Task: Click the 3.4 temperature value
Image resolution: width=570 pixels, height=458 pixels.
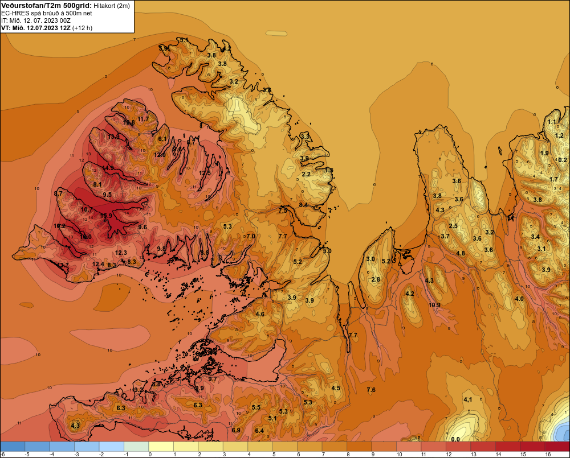Action: pos(535,237)
